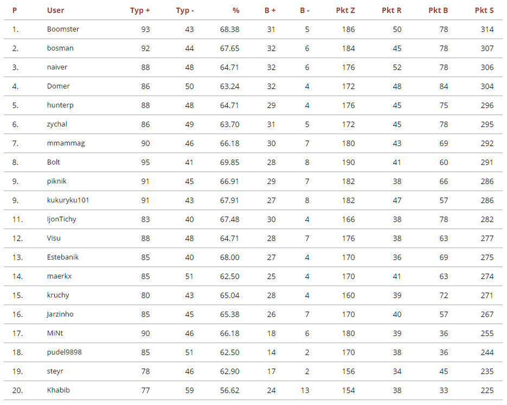Open user Boomster's profile
The width and height of the screenshot is (507, 405).
[63, 29]
